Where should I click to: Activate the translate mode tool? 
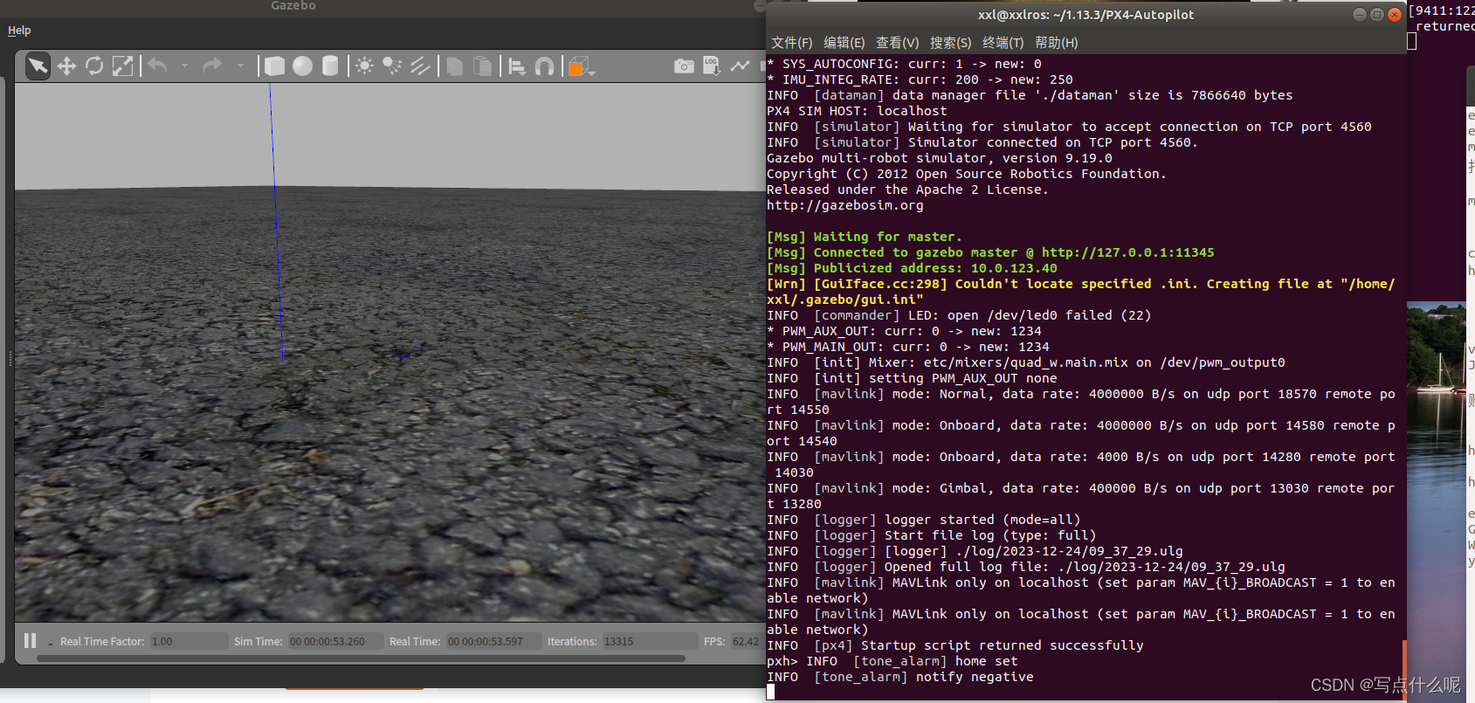tap(66, 66)
